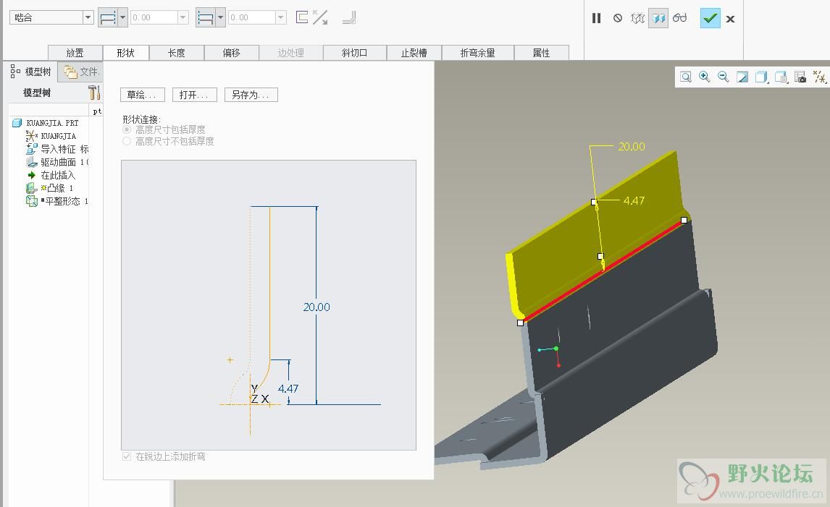
Task: Open the 斜切口 tab
Action: pos(355,53)
